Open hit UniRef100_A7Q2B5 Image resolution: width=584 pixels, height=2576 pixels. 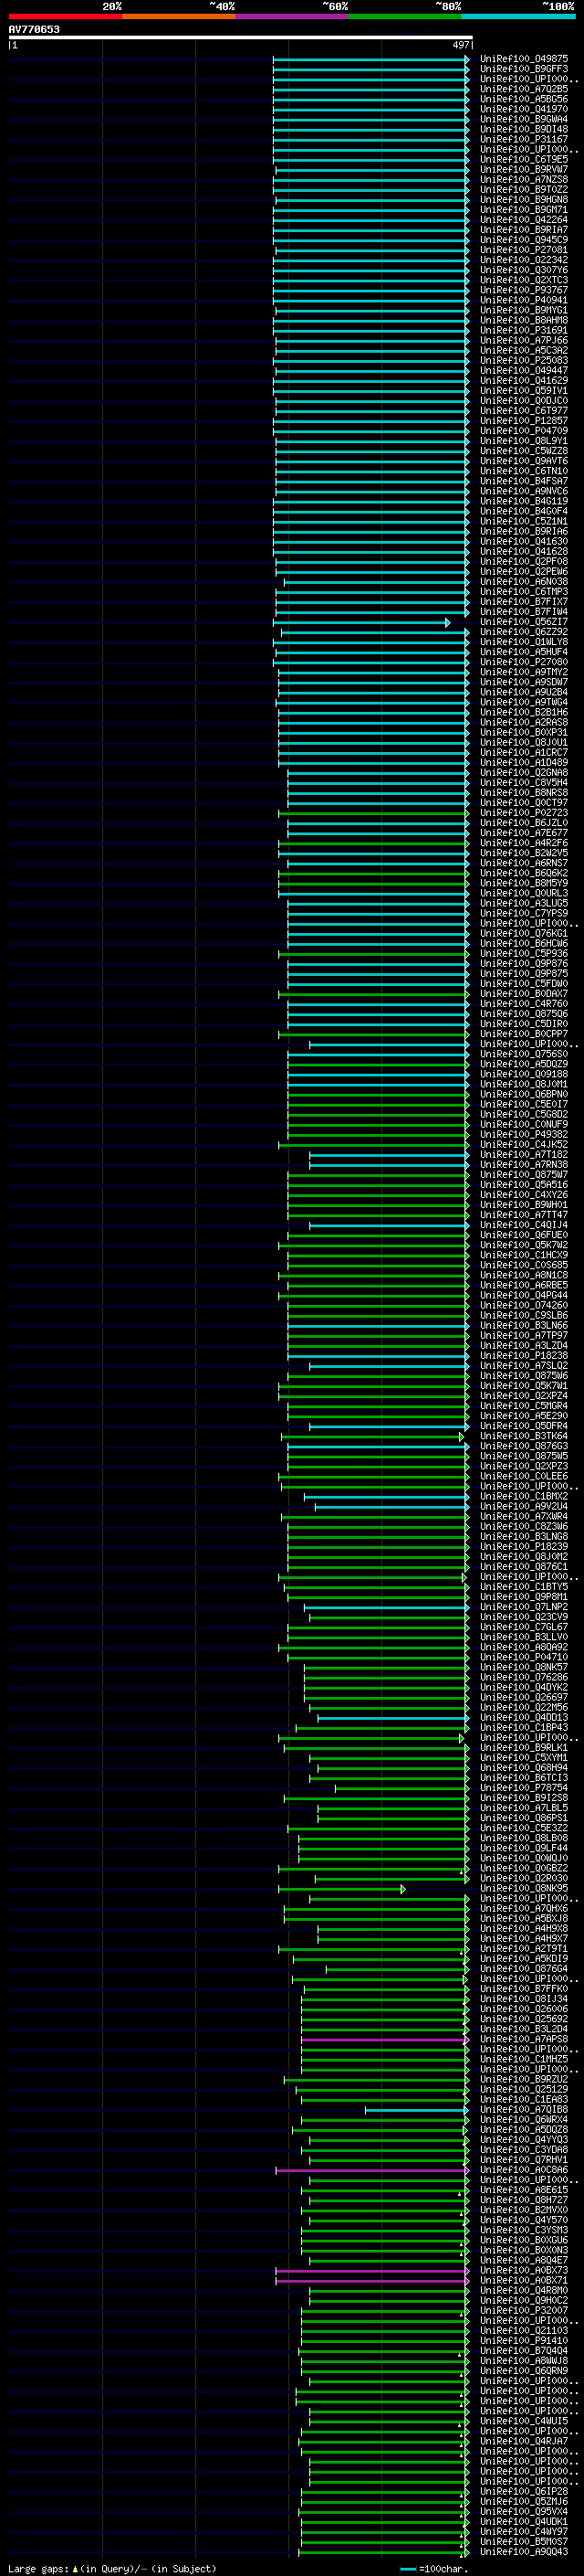(524, 89)
